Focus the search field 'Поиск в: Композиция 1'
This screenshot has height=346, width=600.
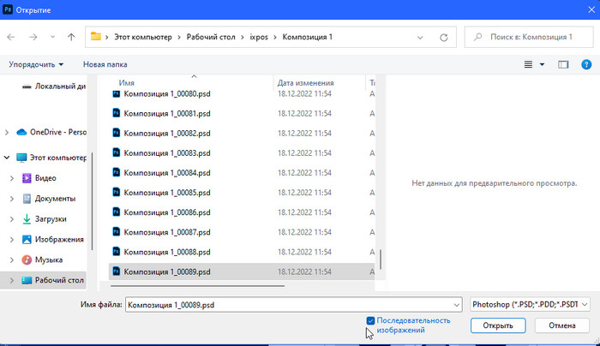point(529,37)
